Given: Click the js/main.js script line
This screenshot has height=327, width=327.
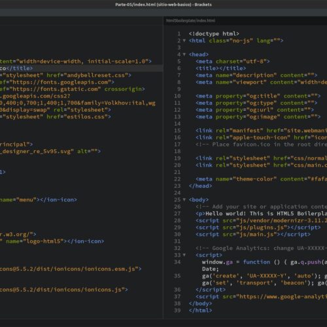Looking at the screenshot, I should [x=253, y=234].
